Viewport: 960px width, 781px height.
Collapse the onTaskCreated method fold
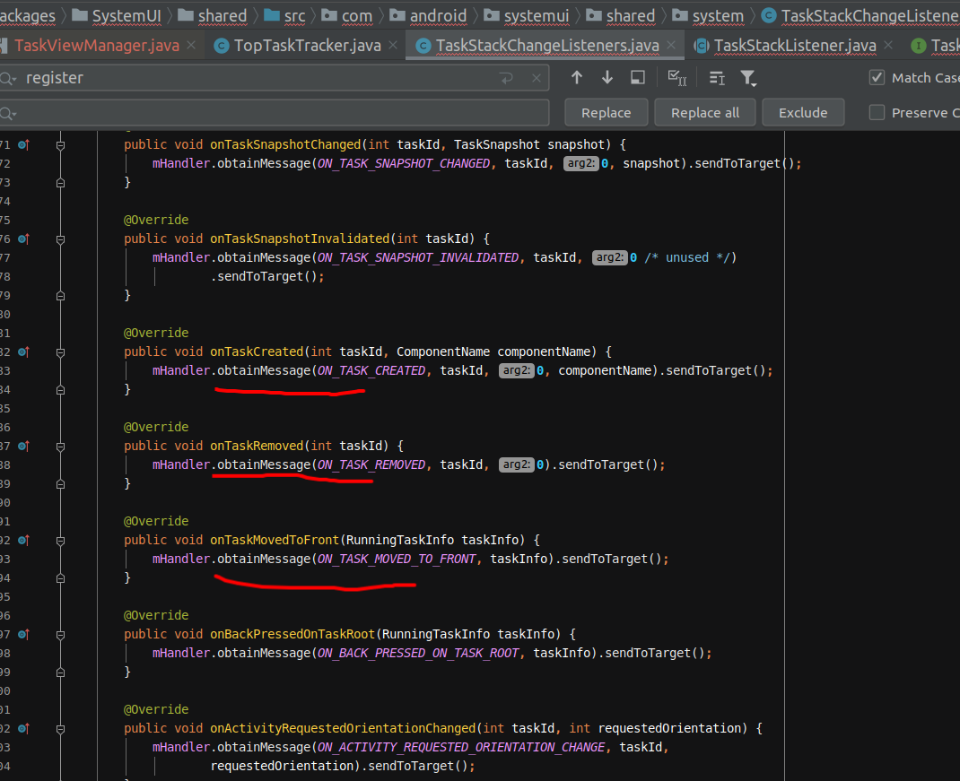click(61, 351)
